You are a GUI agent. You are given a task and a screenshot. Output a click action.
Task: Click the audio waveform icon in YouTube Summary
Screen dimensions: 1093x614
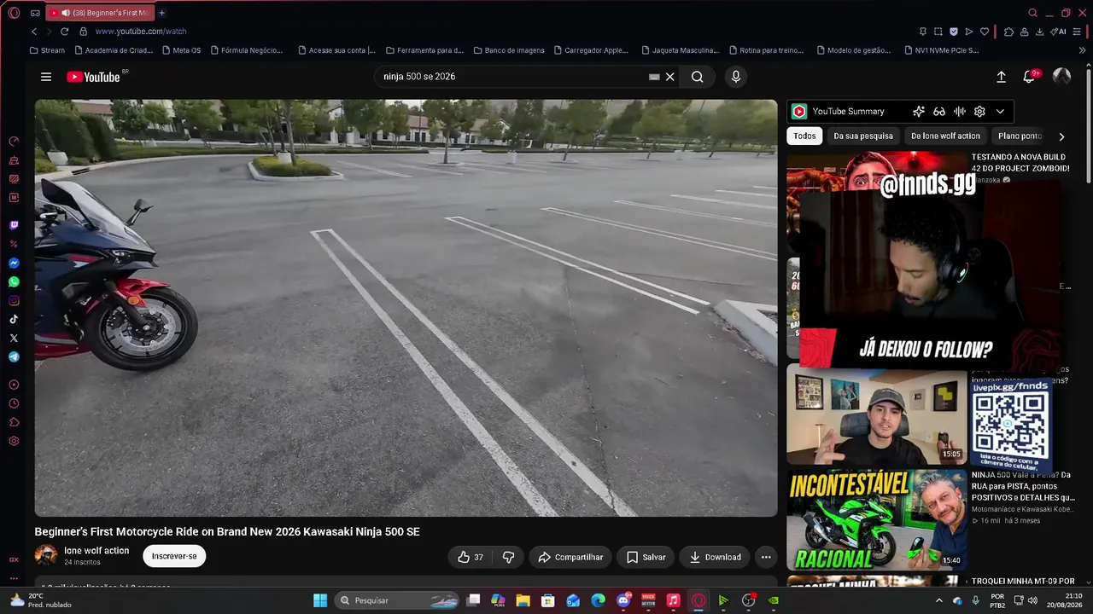960,112
